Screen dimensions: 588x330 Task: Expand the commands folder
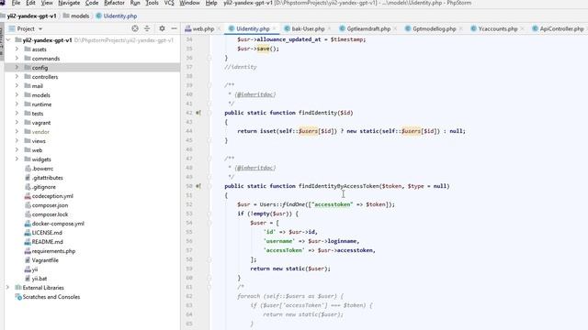tap(17, 59)
